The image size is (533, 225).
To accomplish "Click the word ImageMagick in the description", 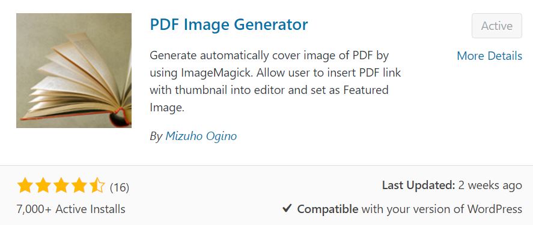I will coord(213,73).
